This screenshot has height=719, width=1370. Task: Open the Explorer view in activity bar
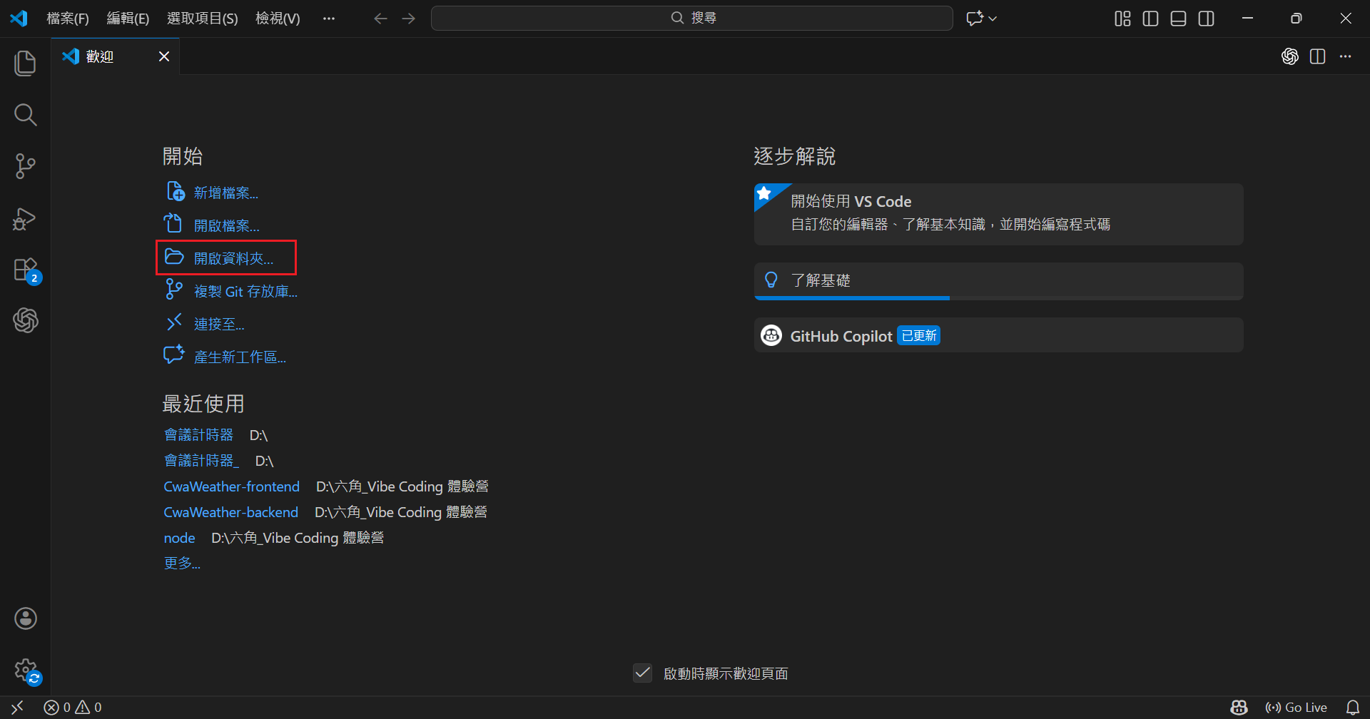[x=25, y=63]
